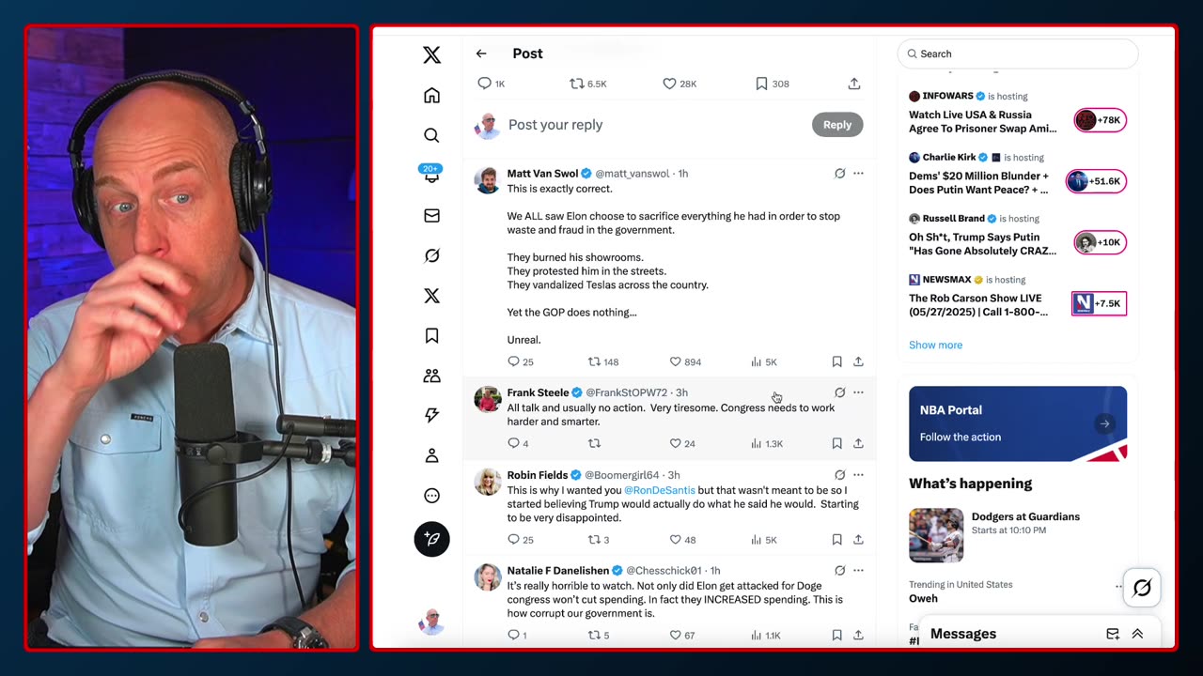
Task: Open Messages envelope icon in sidebar
Action: click(431, 216)
